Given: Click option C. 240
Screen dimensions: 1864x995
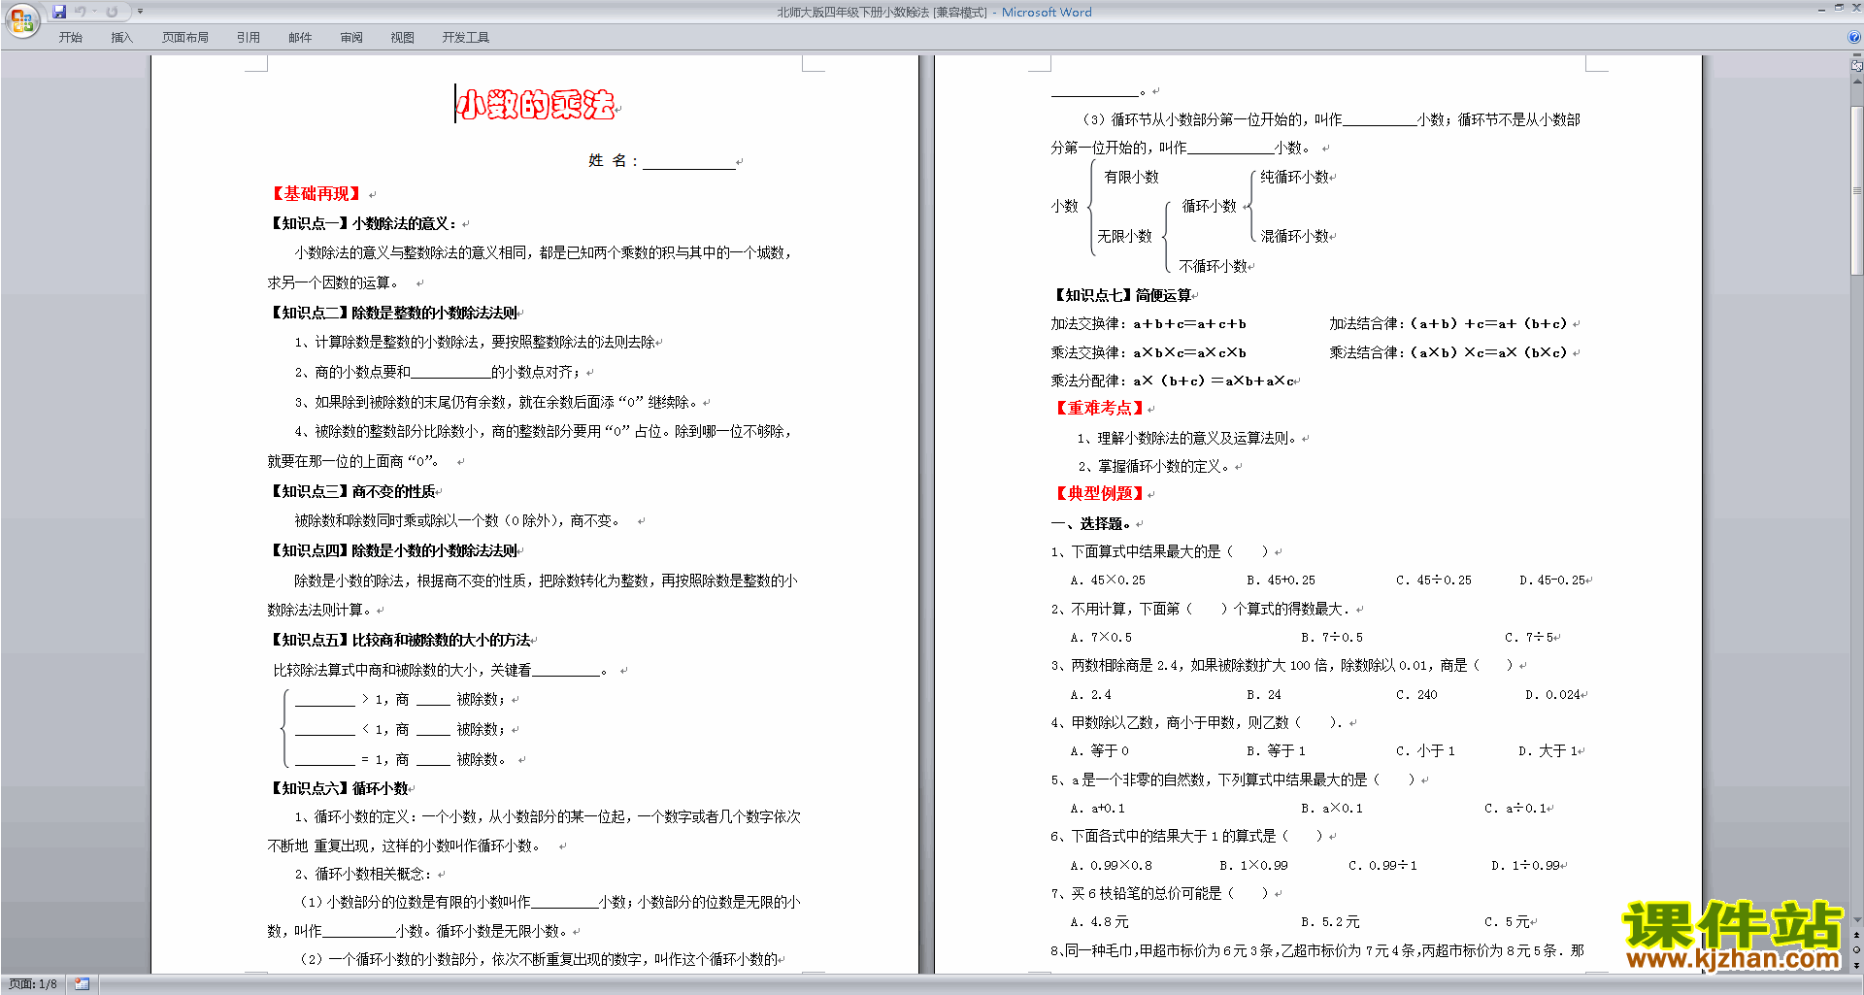Looking at the screenshot, I should pyautogui.click(x=1416, y=695).
